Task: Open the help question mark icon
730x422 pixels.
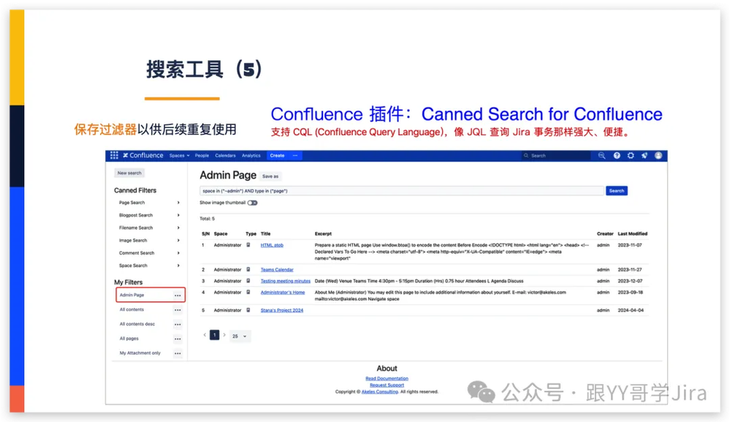Action: point(617,156)
